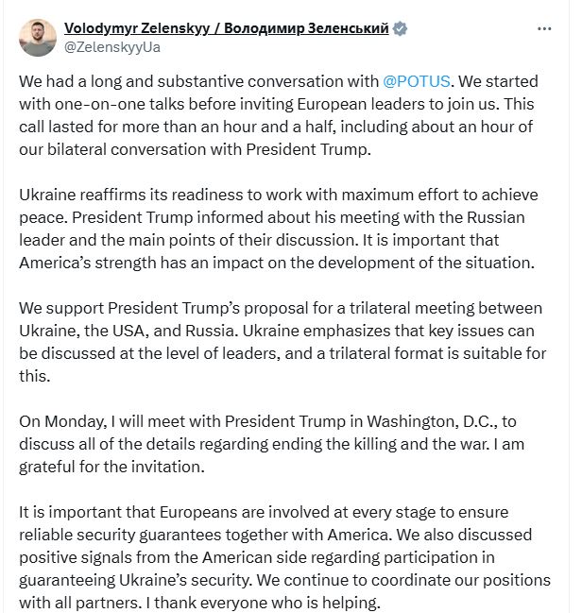Click the words "On Monday"
582x613 pixels.
pos(61,421)
